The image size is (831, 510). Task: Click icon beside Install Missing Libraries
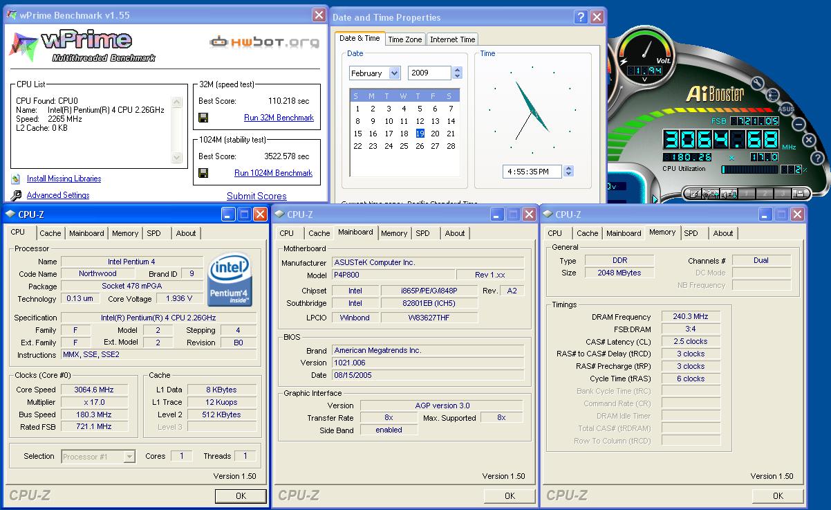[x=16, y=179]
